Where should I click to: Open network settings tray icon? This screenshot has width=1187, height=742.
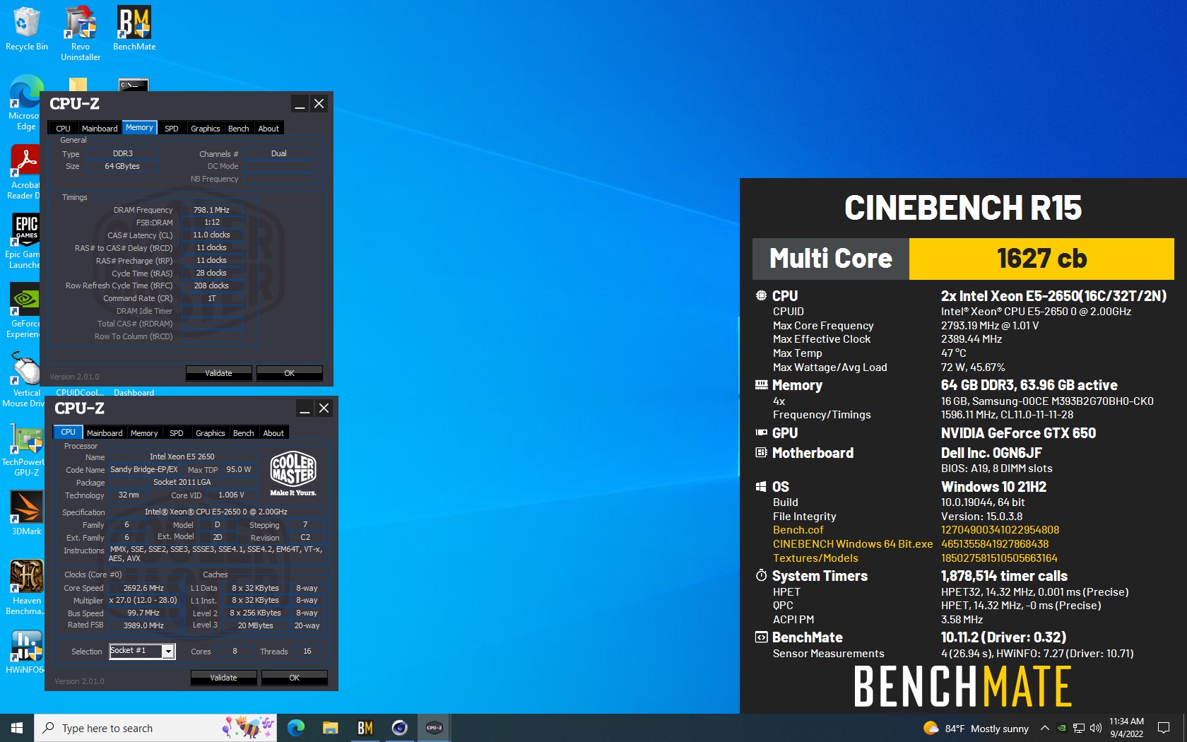[1079, 729]
